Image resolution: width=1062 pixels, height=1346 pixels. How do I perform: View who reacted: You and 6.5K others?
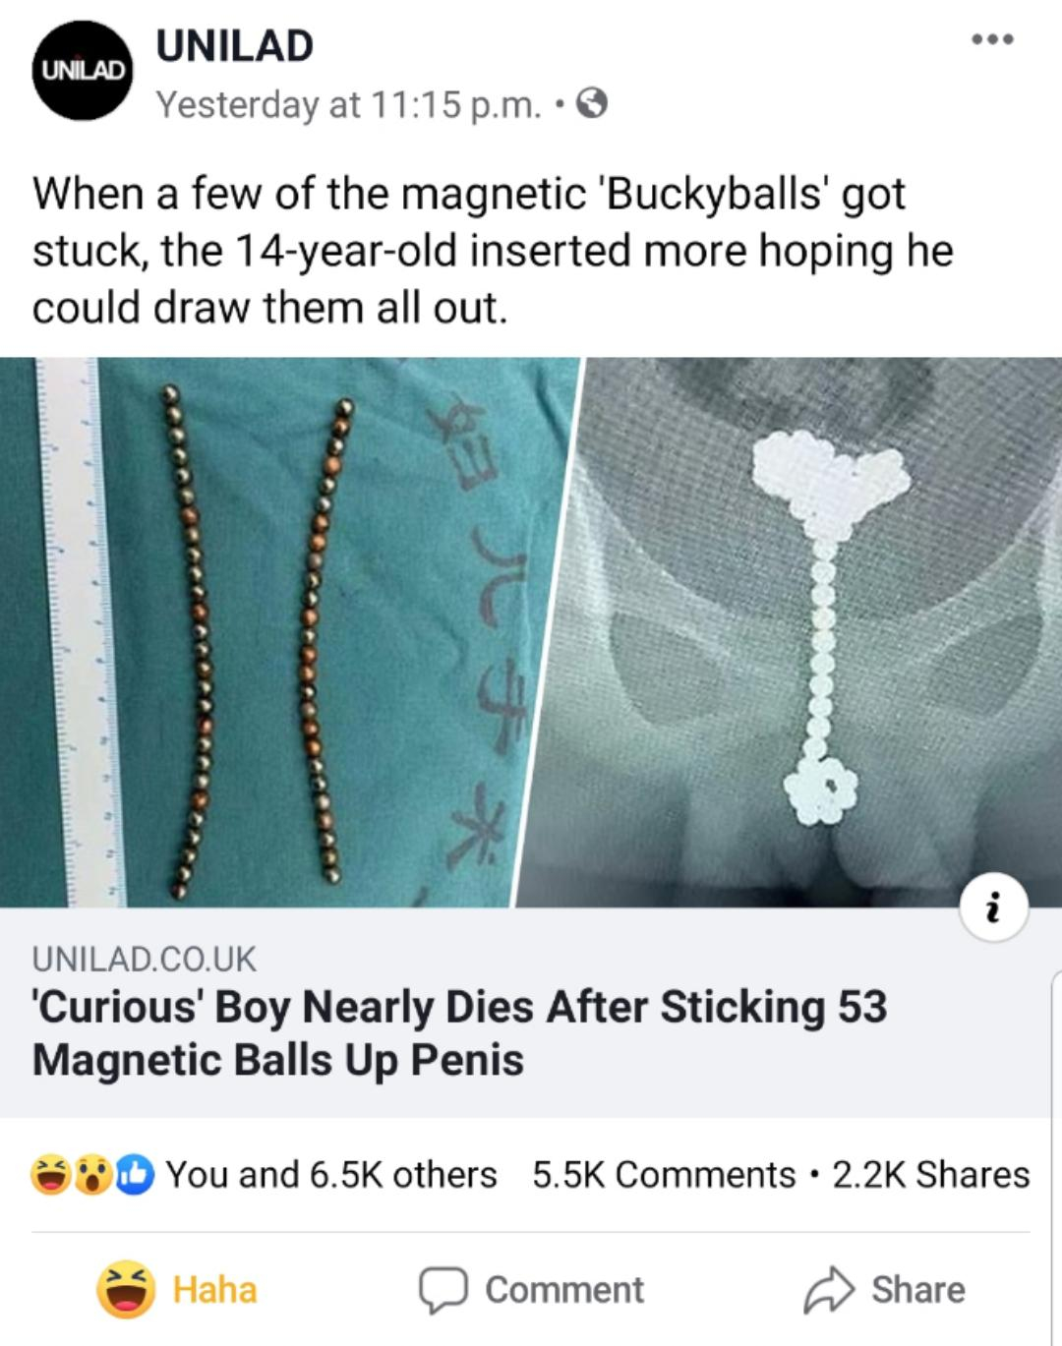pyautogui.click(x=331, y=1175)
